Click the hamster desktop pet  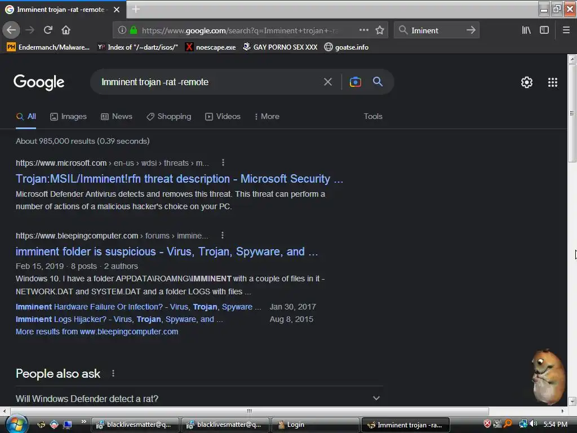(x=548, y=376)
